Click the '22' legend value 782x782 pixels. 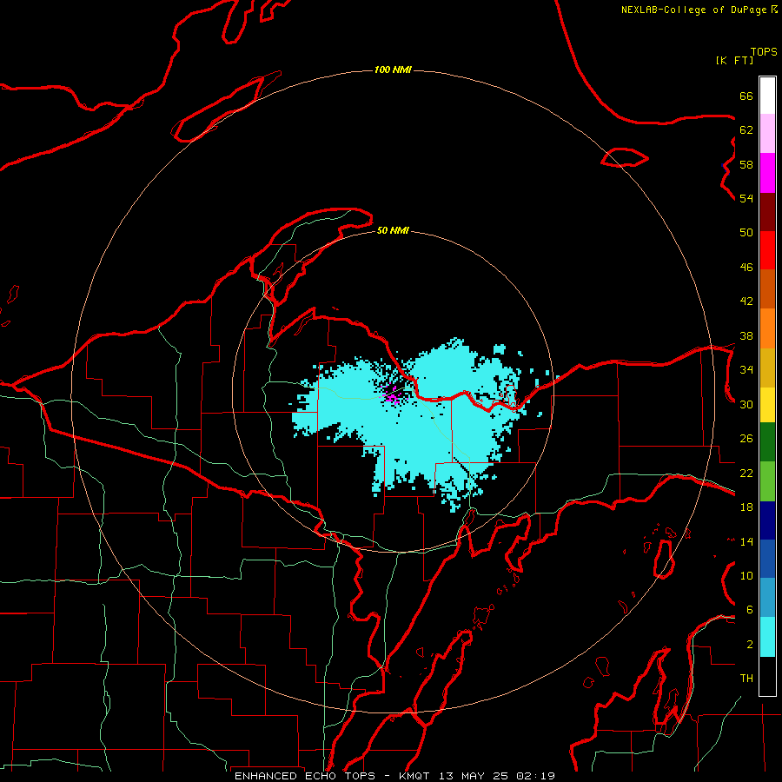[746, 473]
